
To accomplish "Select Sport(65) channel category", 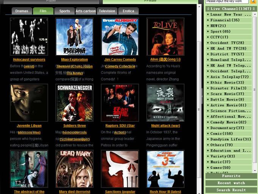I will point(229,31).
